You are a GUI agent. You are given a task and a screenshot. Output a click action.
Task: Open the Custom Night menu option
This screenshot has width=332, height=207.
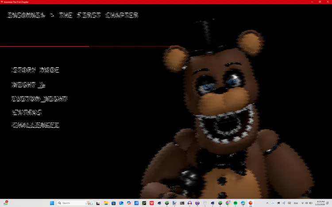(39, 99)
